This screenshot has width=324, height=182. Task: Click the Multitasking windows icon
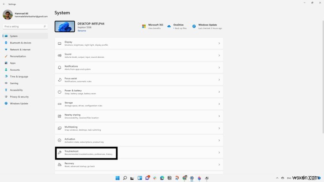[x=60, y=128]
